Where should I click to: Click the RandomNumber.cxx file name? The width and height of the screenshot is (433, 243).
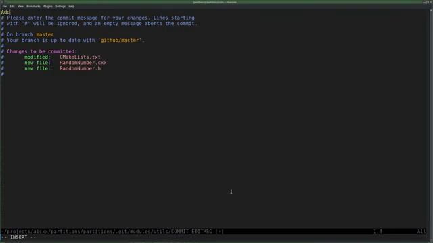click(83, 63)
